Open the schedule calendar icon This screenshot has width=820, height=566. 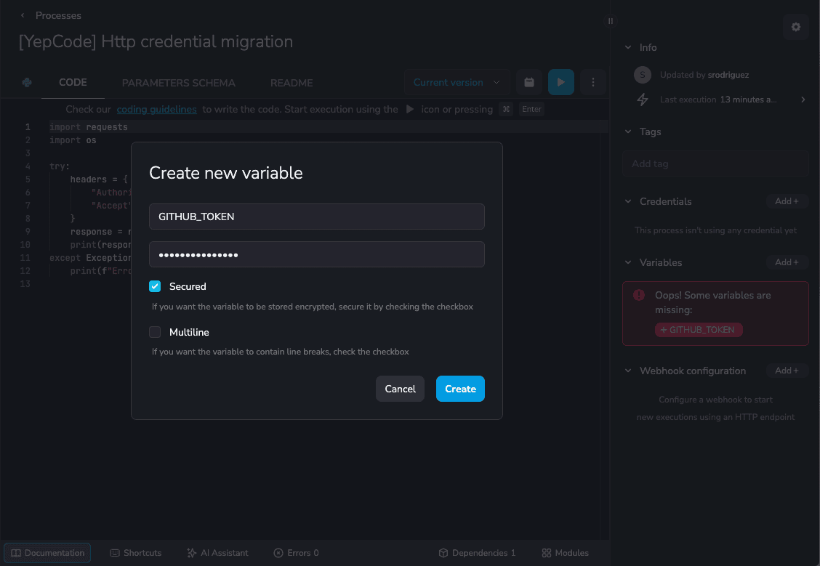[529, 82]
